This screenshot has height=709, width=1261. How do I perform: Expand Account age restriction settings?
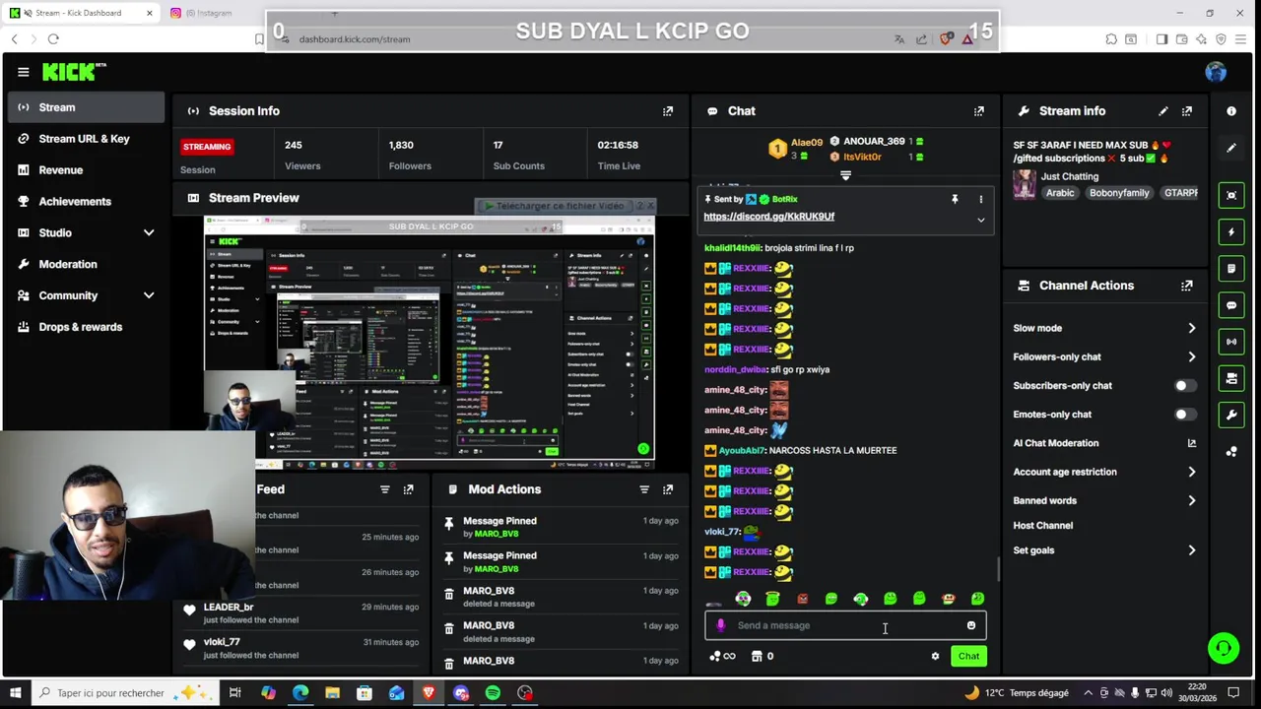(1192, 472)
